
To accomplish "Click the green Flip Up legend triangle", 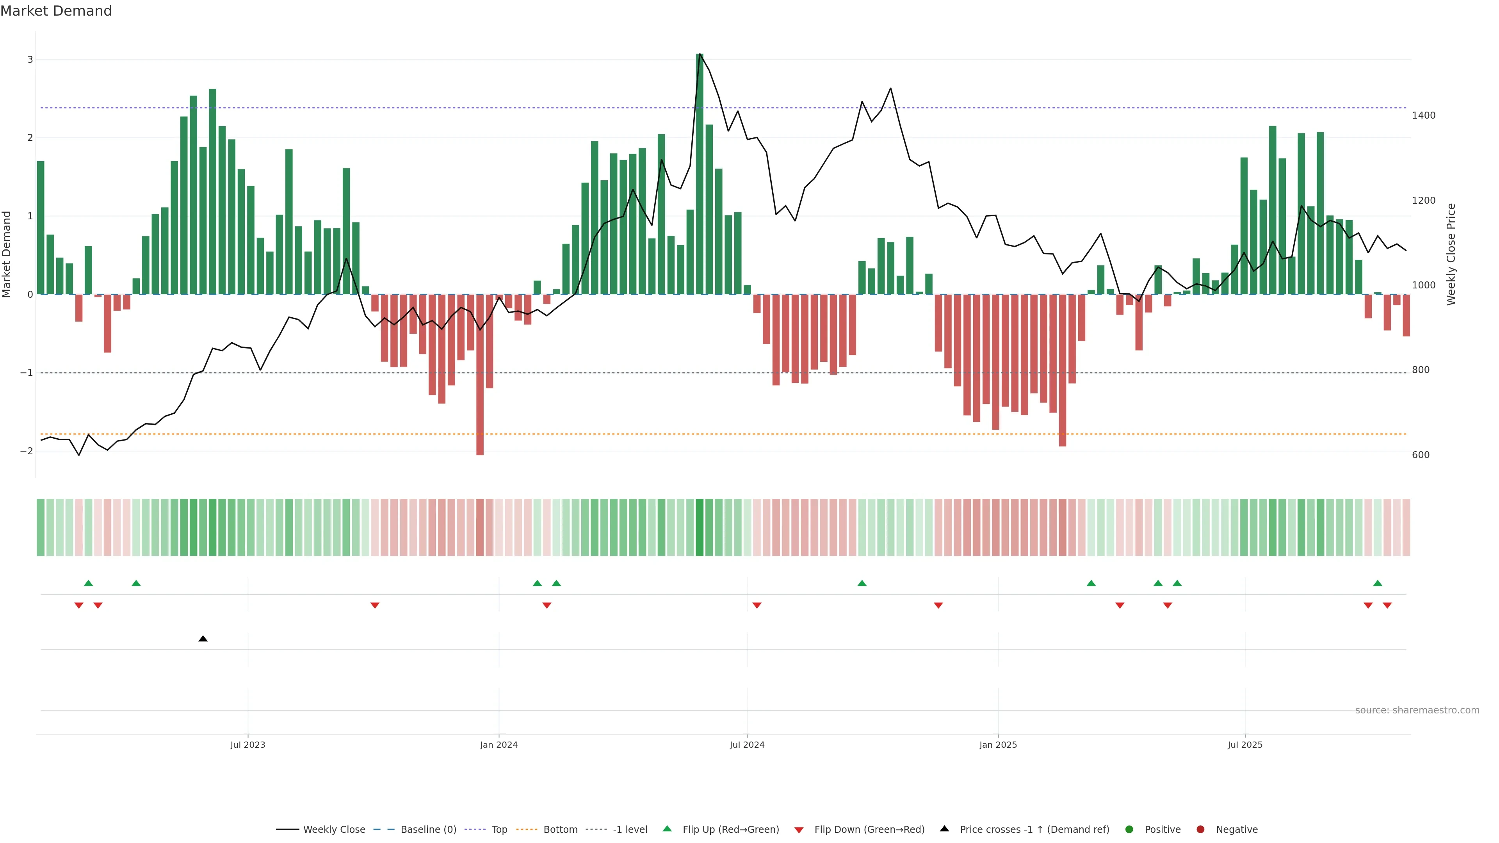I will click(667, 829).
